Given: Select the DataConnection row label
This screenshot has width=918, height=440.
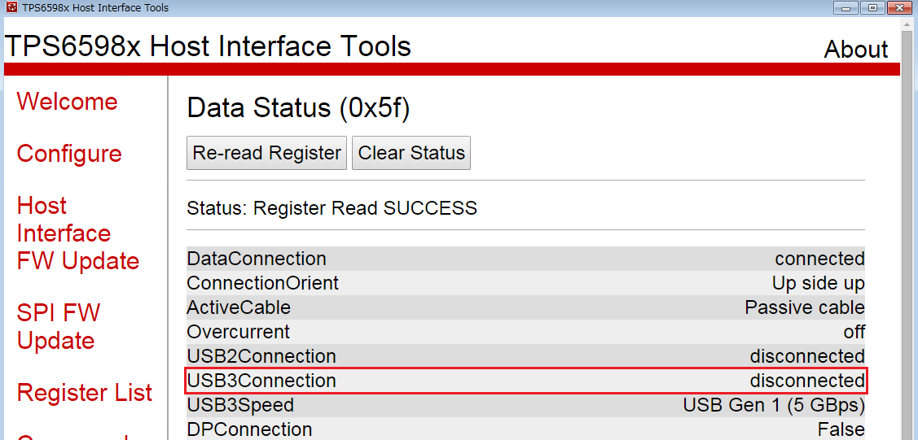Looking at the screenshot, I should tap(257, 259).
